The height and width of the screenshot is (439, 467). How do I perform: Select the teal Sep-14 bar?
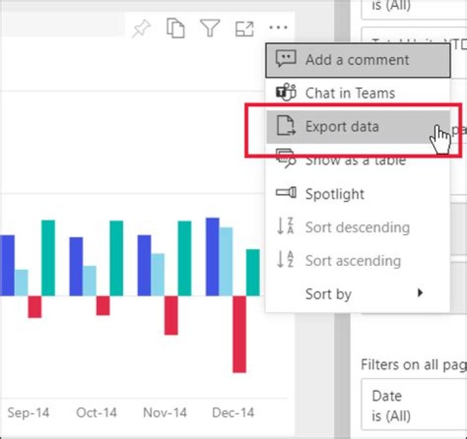(x=48, y=258)
